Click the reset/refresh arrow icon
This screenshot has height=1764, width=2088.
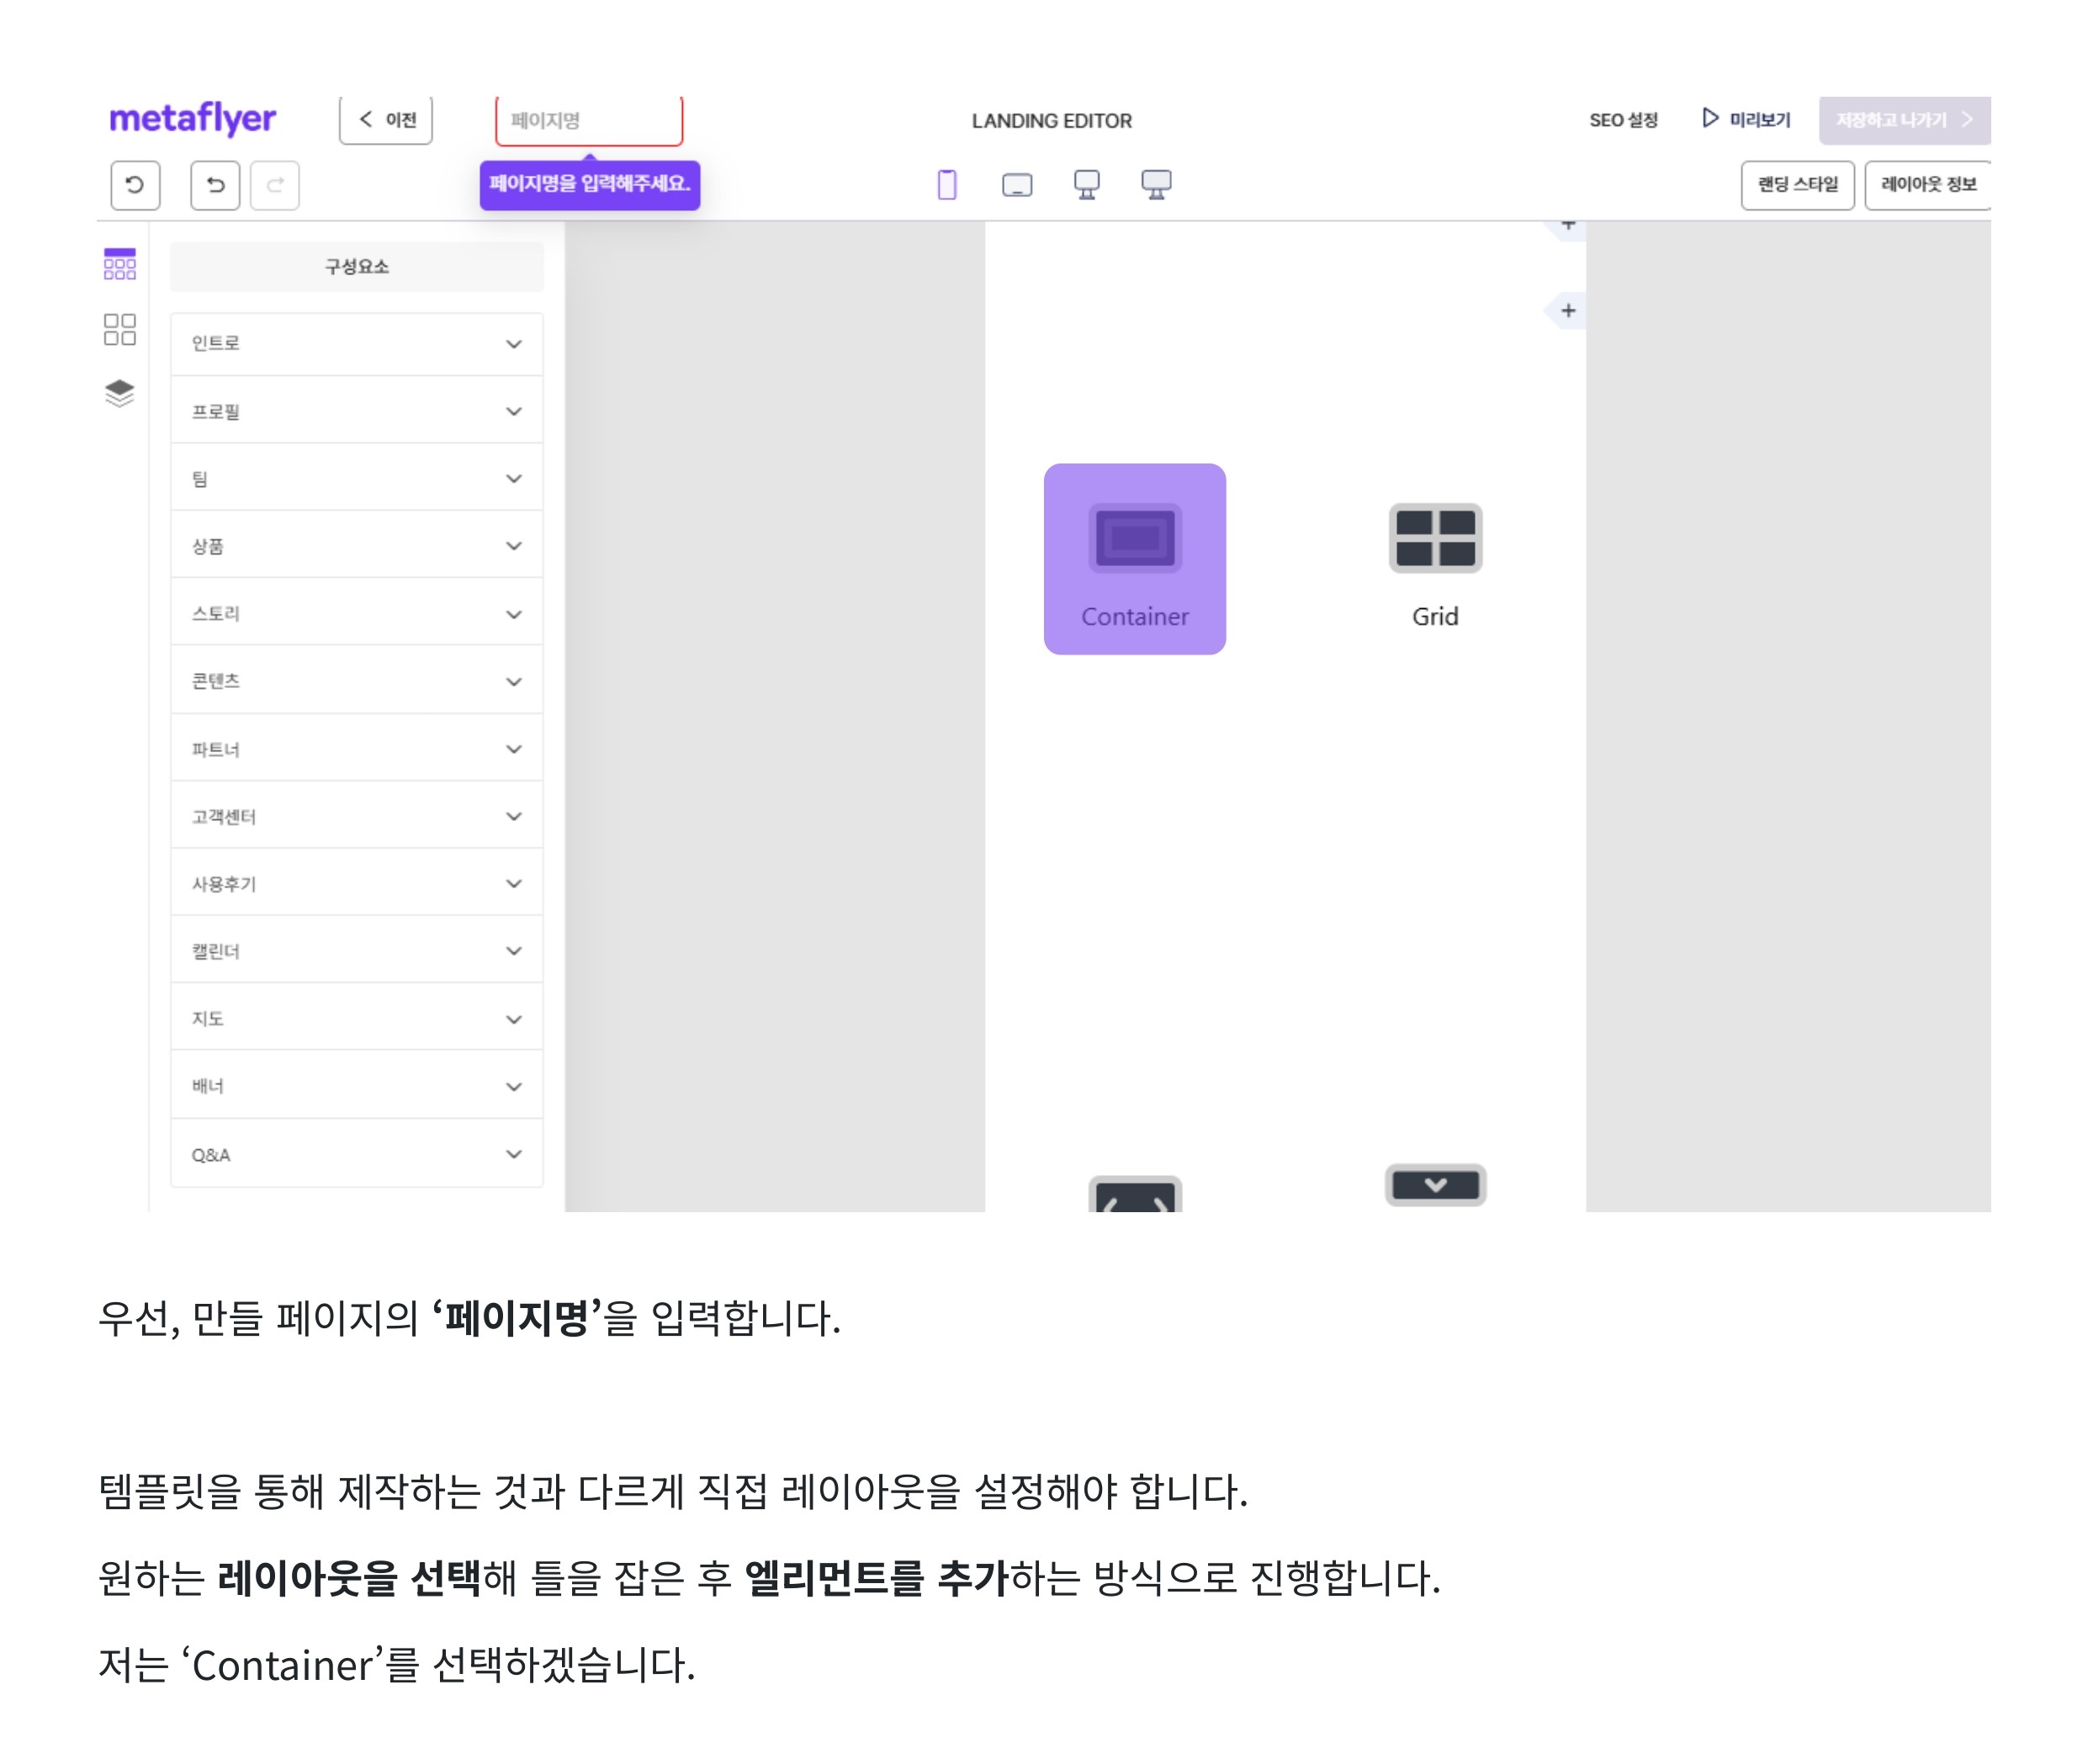(x=135, y=185)
